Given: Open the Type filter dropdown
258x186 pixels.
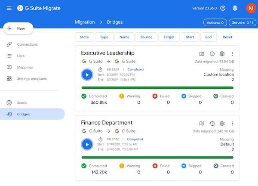Looking at the screenshot, I should [104, 37].
